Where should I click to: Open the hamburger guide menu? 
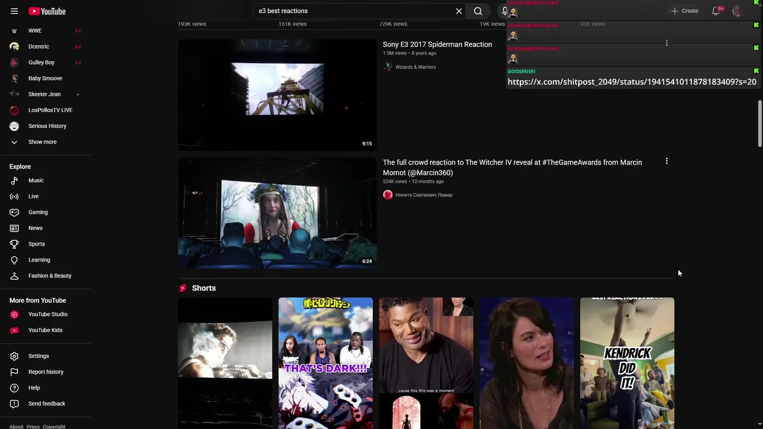coord(14,11)
